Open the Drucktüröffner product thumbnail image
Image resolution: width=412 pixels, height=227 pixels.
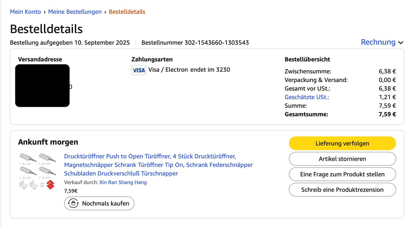click(37, 171)
